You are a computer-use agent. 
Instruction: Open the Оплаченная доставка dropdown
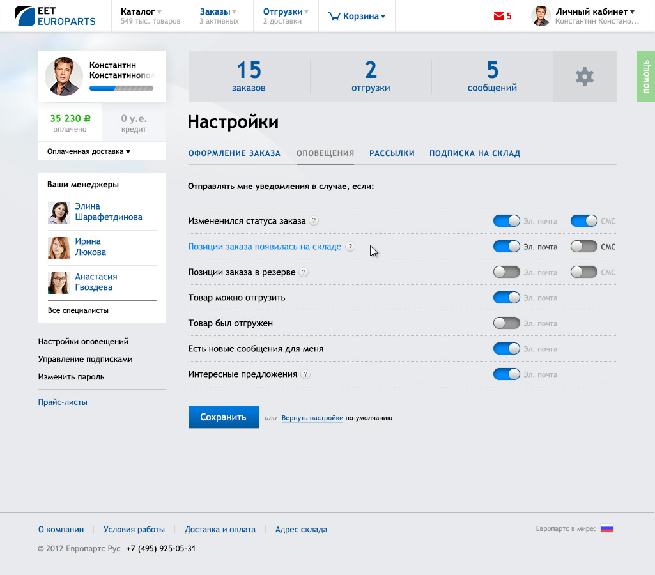point(89,151)
